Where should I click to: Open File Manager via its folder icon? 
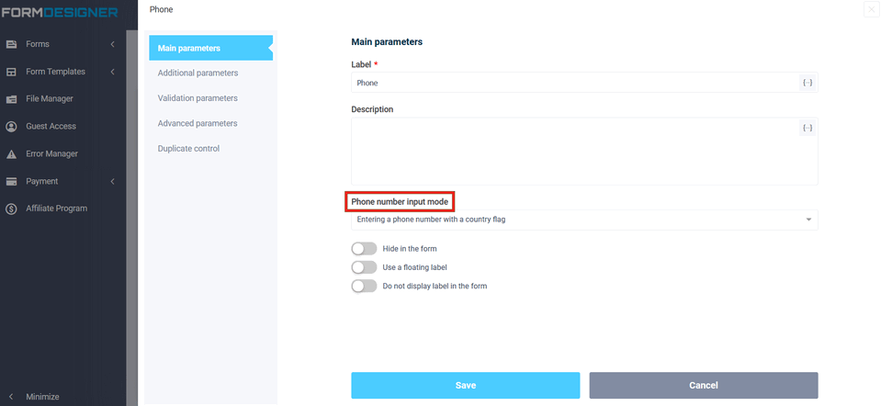(12, 99)
